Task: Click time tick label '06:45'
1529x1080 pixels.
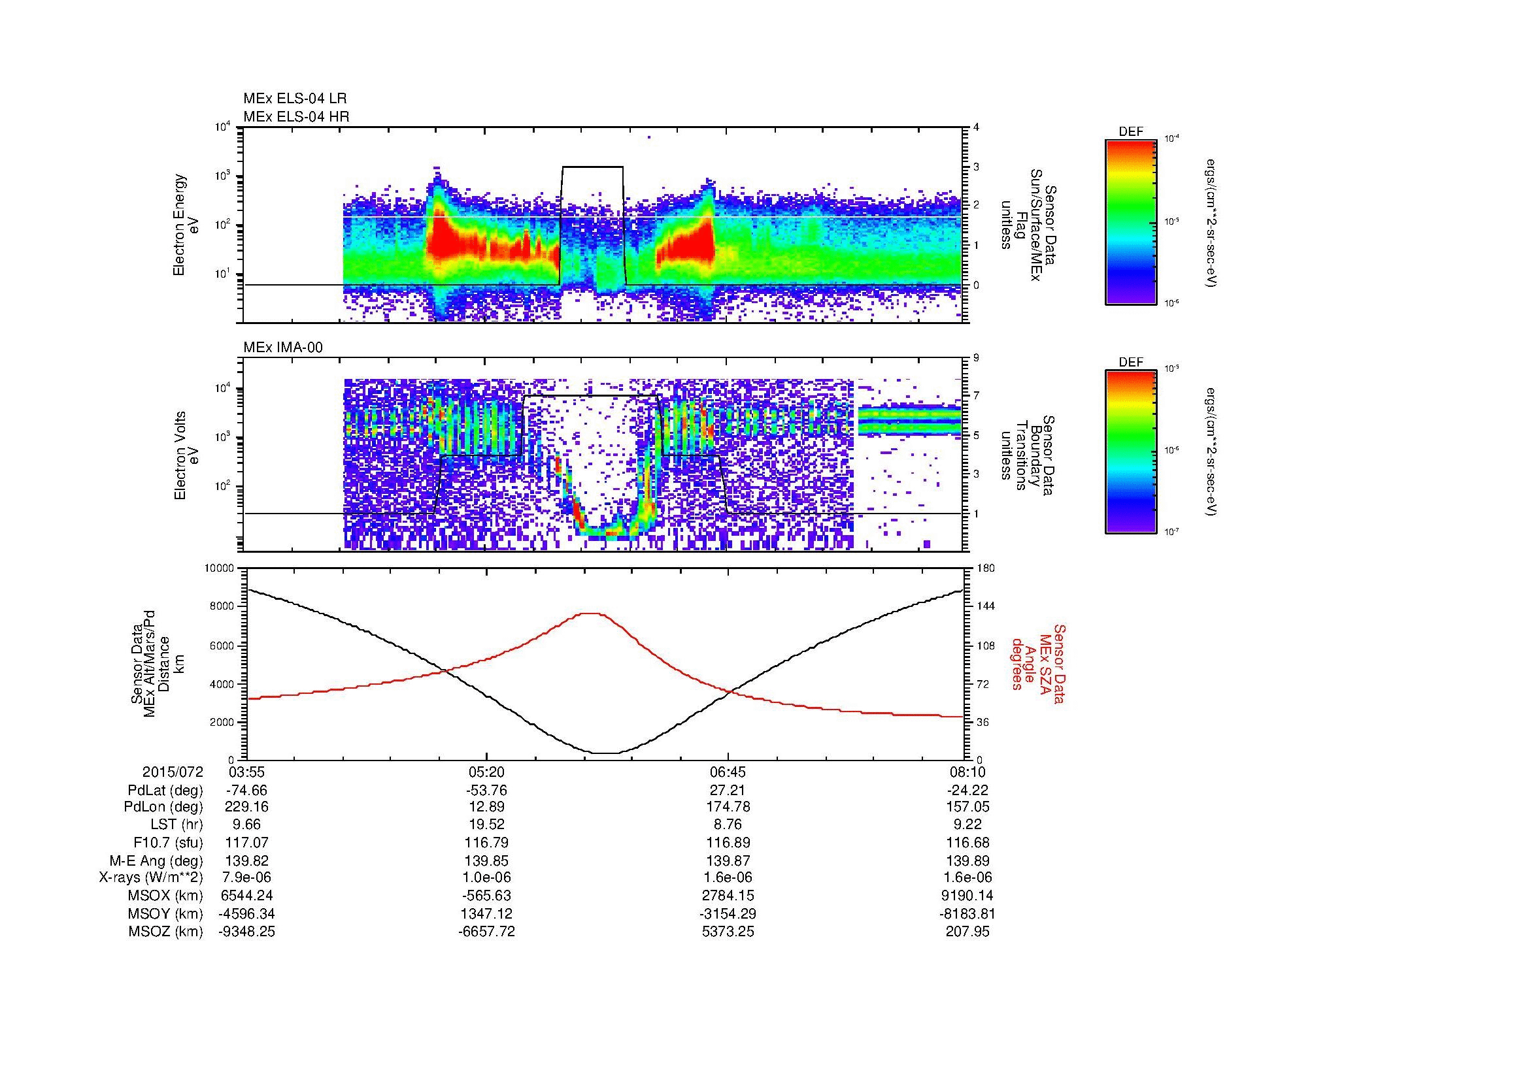Action: 728,772
